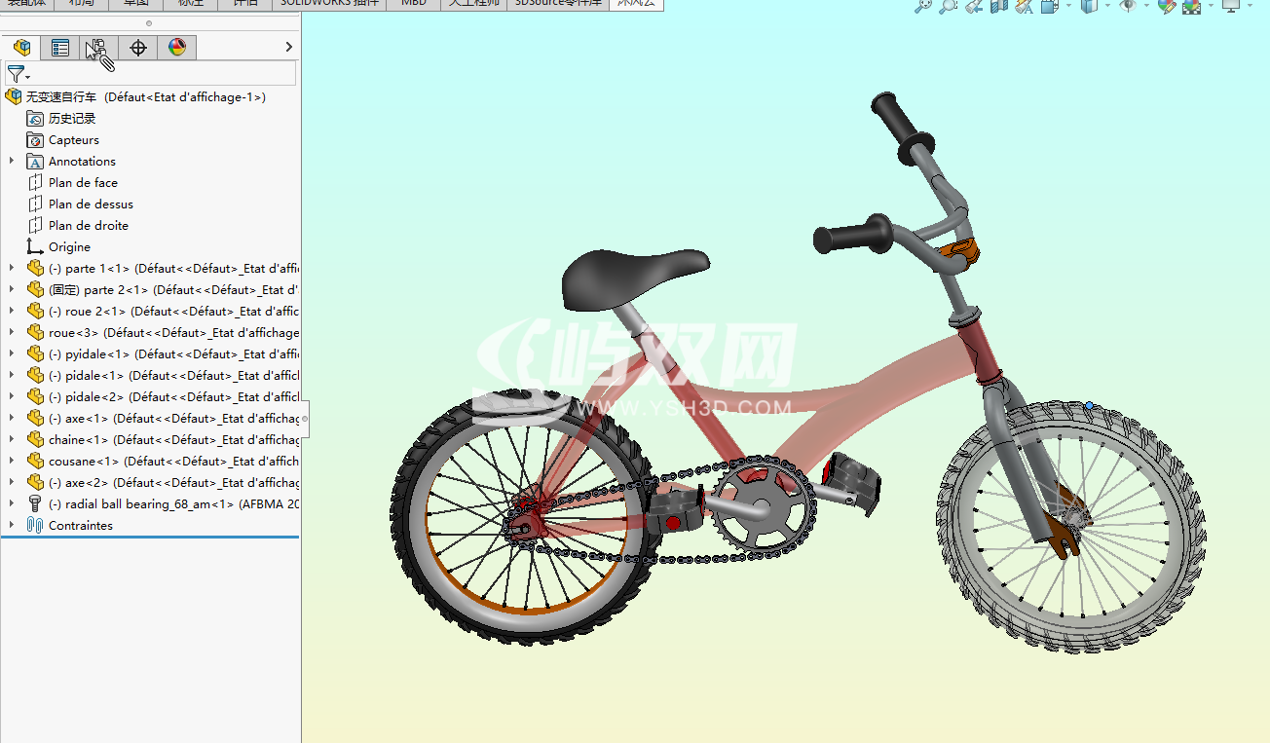Image resolution: width=1270 pixels, height=743 pixels.
Task: Open the filter funnel dropdown arrow
Action: pos(28,77)
